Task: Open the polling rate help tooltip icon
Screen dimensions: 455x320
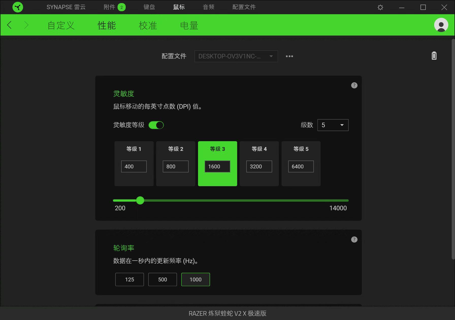Action: 354,239
